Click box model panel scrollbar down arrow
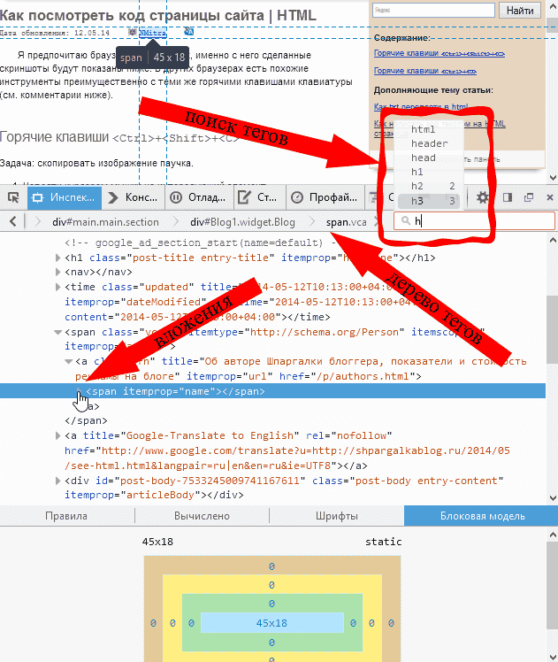Viewport: 558px width, 662px height. 552,656
